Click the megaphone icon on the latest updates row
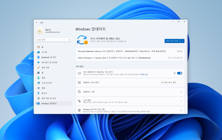222x140 pixels. click(x=79, y=73)
